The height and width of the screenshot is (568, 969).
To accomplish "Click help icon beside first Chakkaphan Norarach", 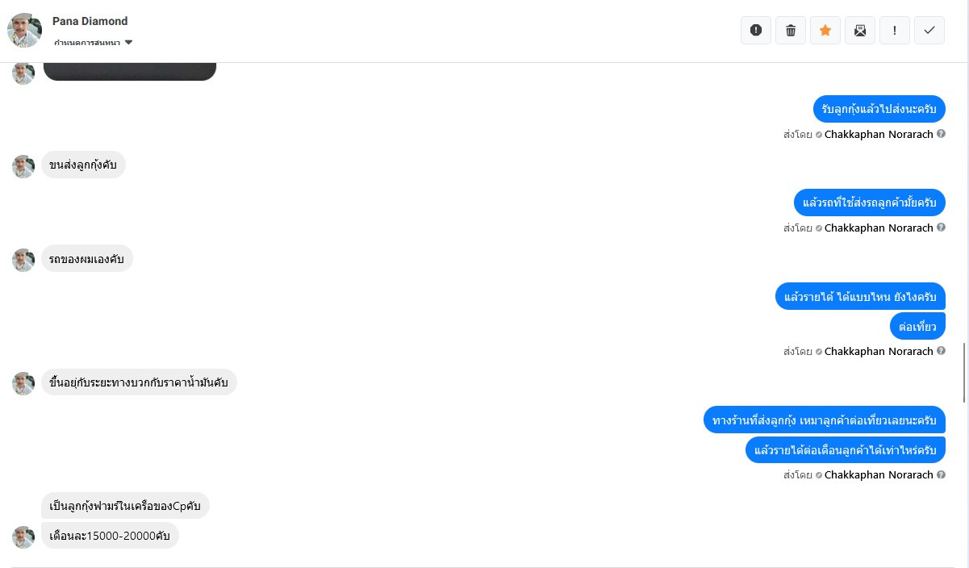I will (x=941, y=134).
